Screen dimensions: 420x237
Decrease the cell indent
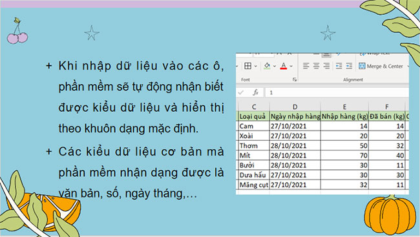click(x=339, y=66)
